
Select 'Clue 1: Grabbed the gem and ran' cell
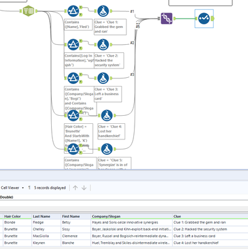click(x=210, y=222)
